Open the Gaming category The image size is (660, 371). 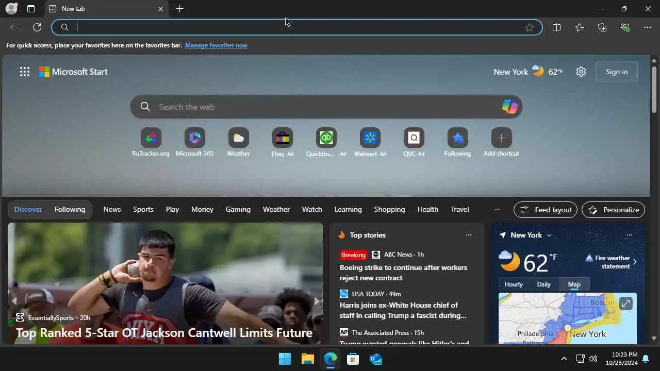pos(238,209)
